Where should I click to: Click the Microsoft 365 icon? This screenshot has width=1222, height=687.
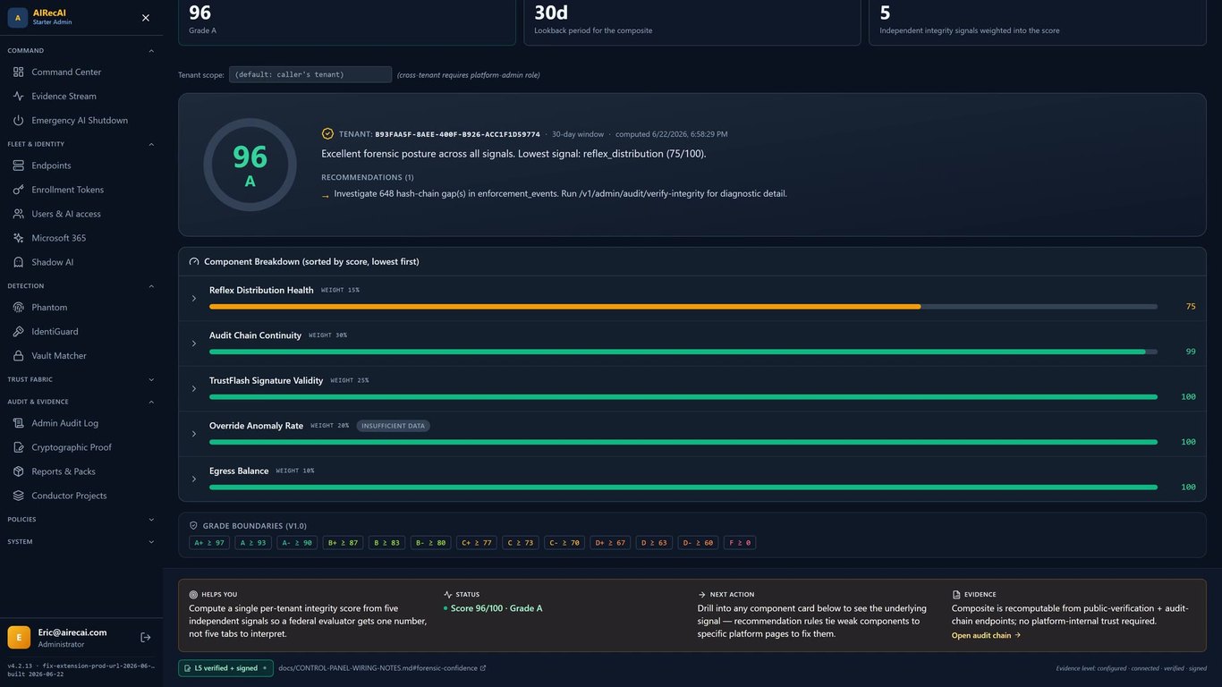(18, 238)
